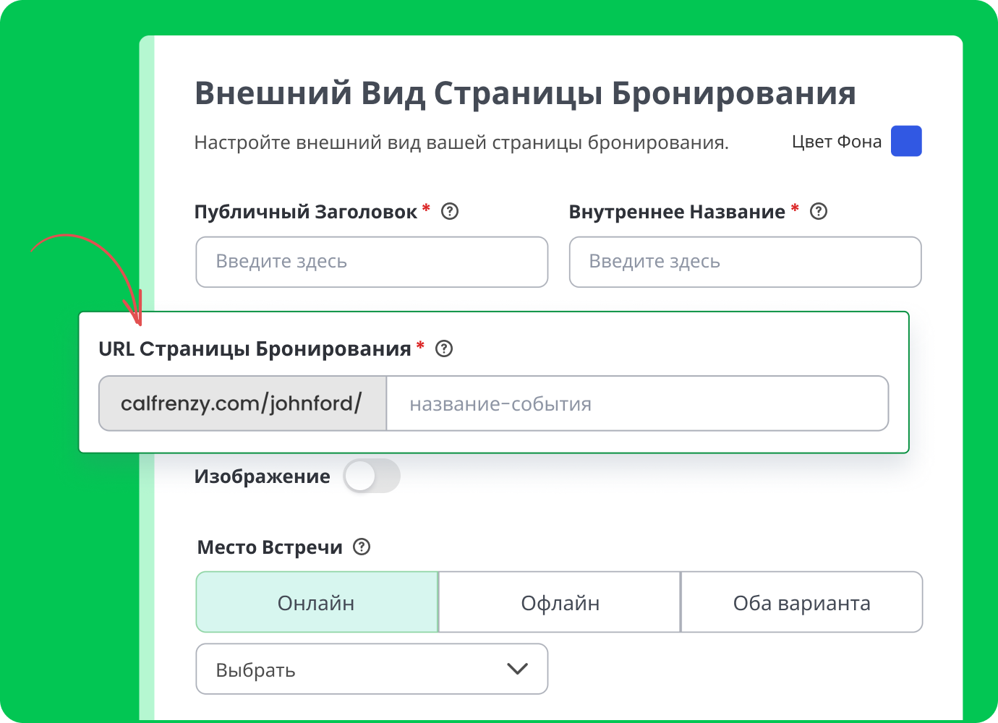Open help tooltip for URL Страницы Бронирования
Screen dimensions: 998x723
(444, 349)
